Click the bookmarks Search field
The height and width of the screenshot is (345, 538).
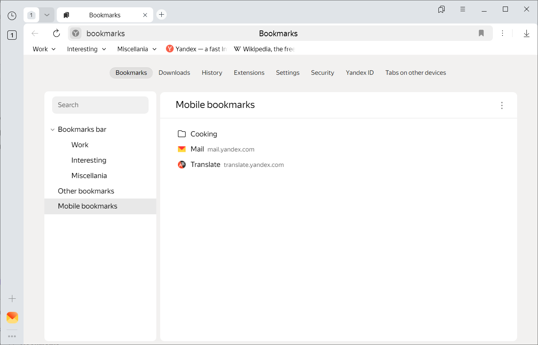(100, 105)
